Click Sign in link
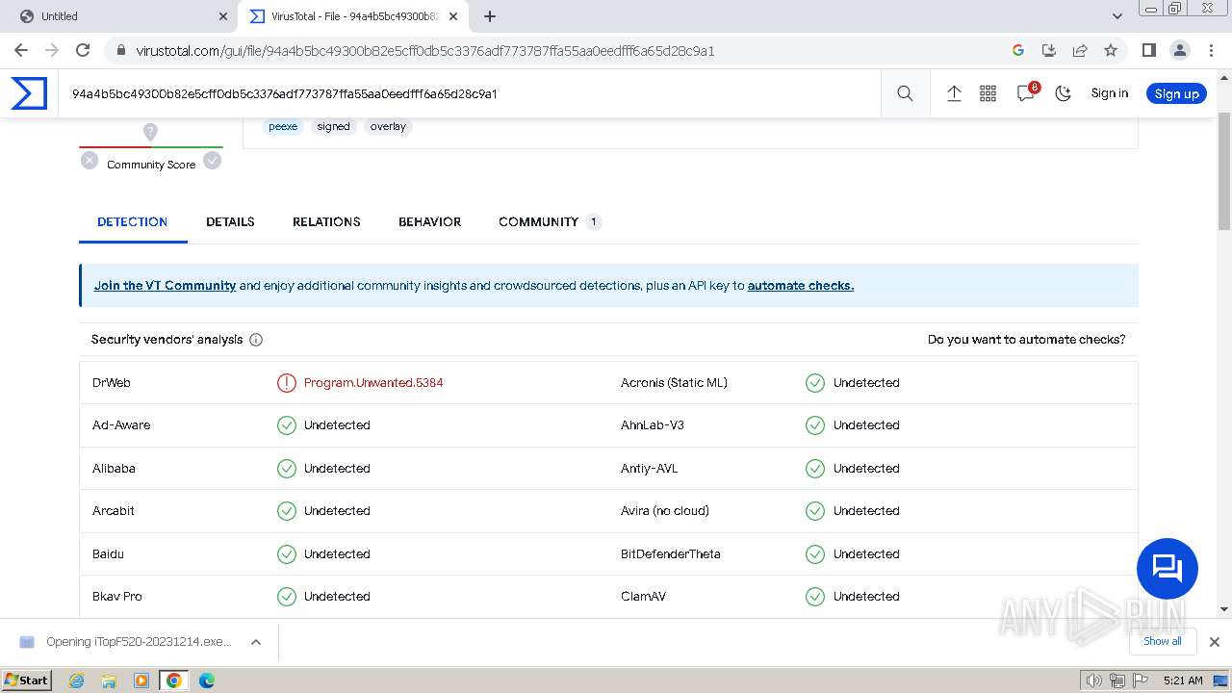Image resolution: width=1232 pixels, height=693 pixels. 1109,93
